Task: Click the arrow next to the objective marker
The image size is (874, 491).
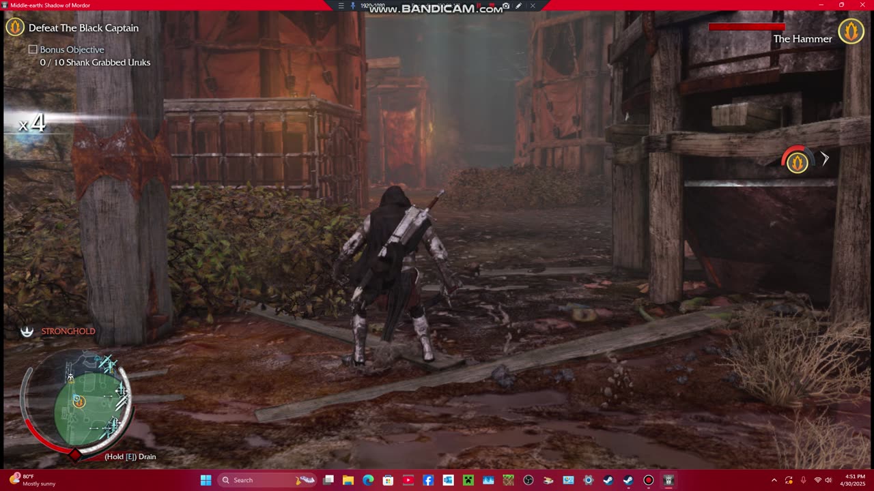Action: pyautogui.click(x=825, y=159)
